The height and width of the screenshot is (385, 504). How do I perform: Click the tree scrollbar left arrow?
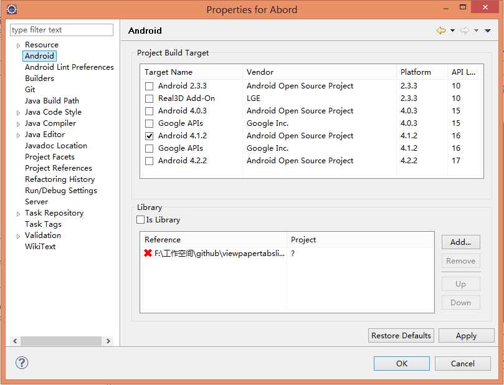click(x=15, y=341)
